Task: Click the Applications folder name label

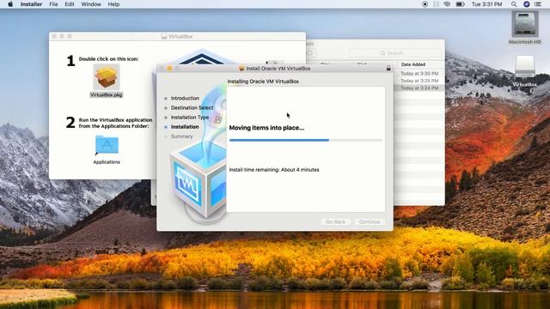Action: (107, 162)
